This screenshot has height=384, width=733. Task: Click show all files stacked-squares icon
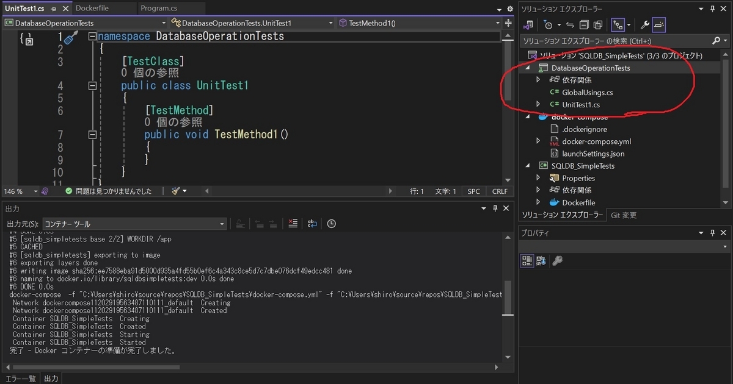(x=598, y=25)
